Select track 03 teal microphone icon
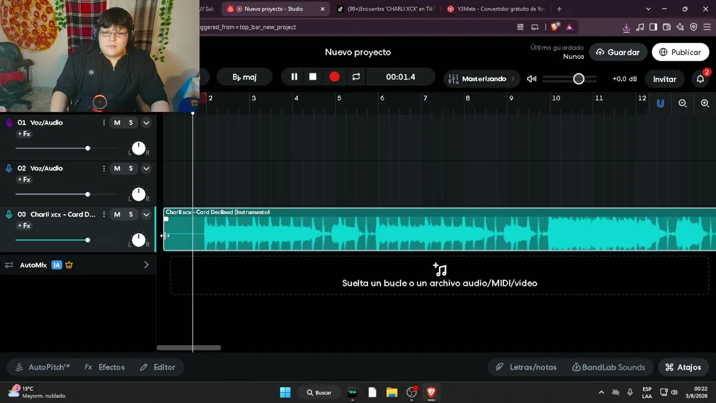 click(9, 214)
